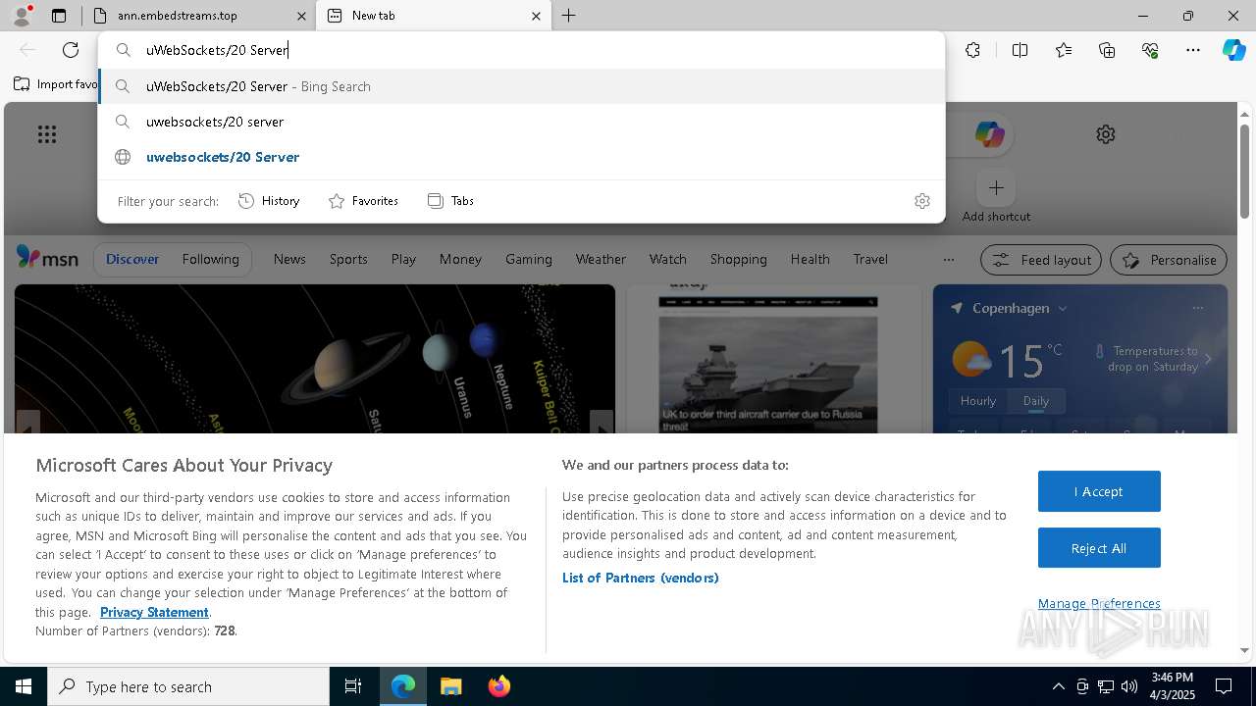Filter the search by History

tap(269, 201)
